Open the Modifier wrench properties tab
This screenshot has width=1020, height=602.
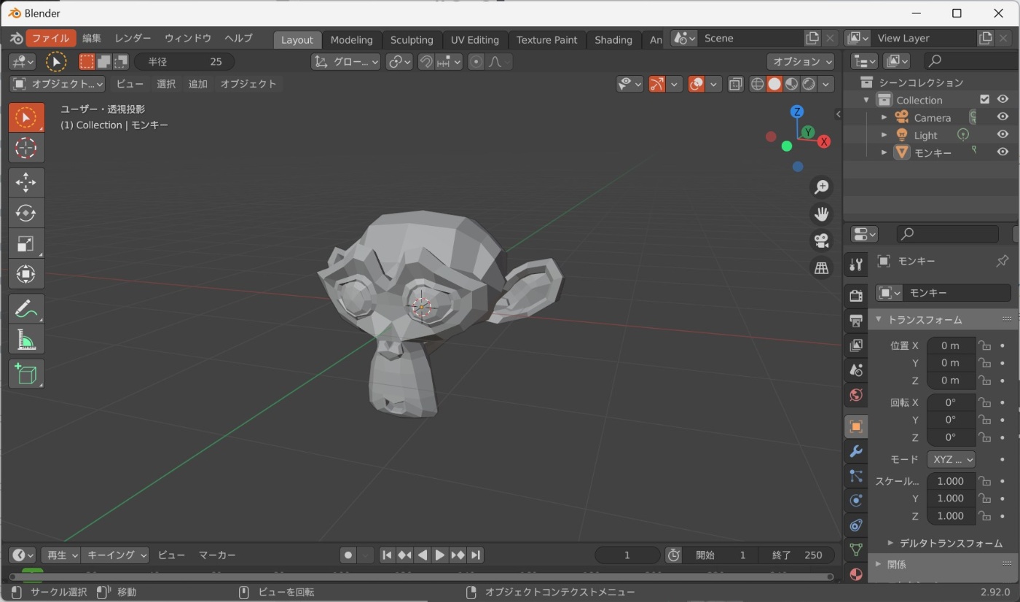[x=856, y=451]
